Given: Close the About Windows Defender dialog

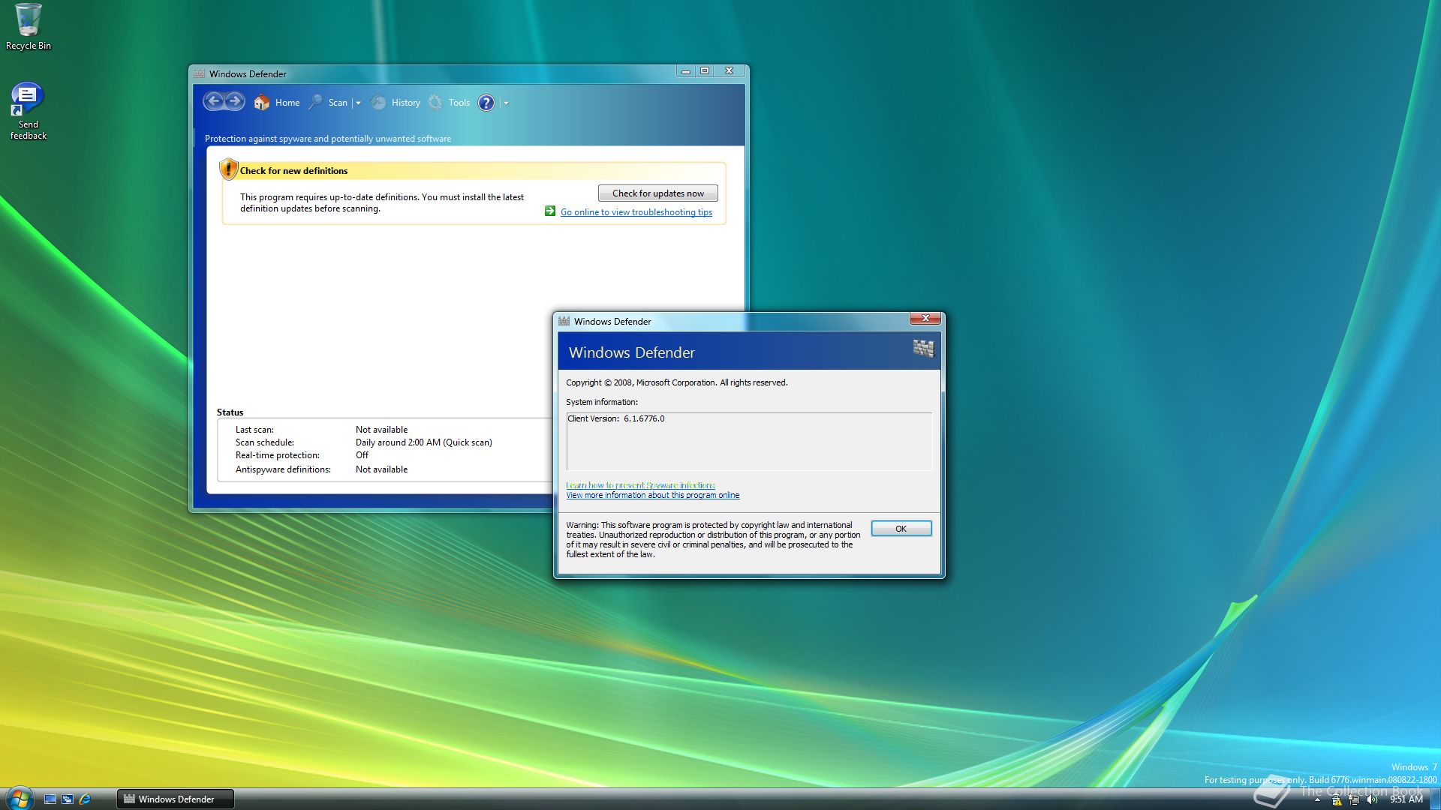Looking at the screenshot, I should (x=926, y=318).
